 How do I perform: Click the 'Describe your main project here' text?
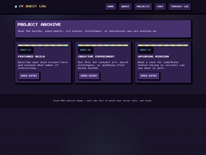43,65
